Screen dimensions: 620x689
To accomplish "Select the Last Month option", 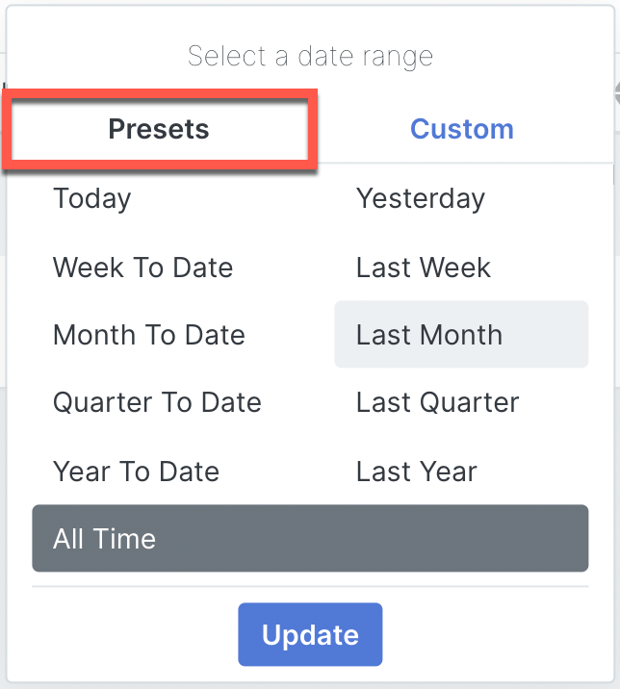I will click(429, 335).
